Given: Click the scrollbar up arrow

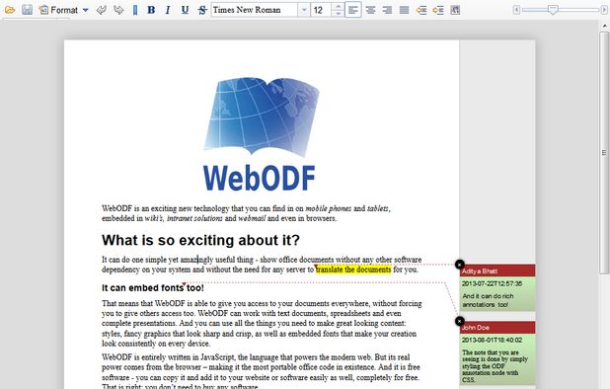Looking at the screenshot, I should 604,26.
